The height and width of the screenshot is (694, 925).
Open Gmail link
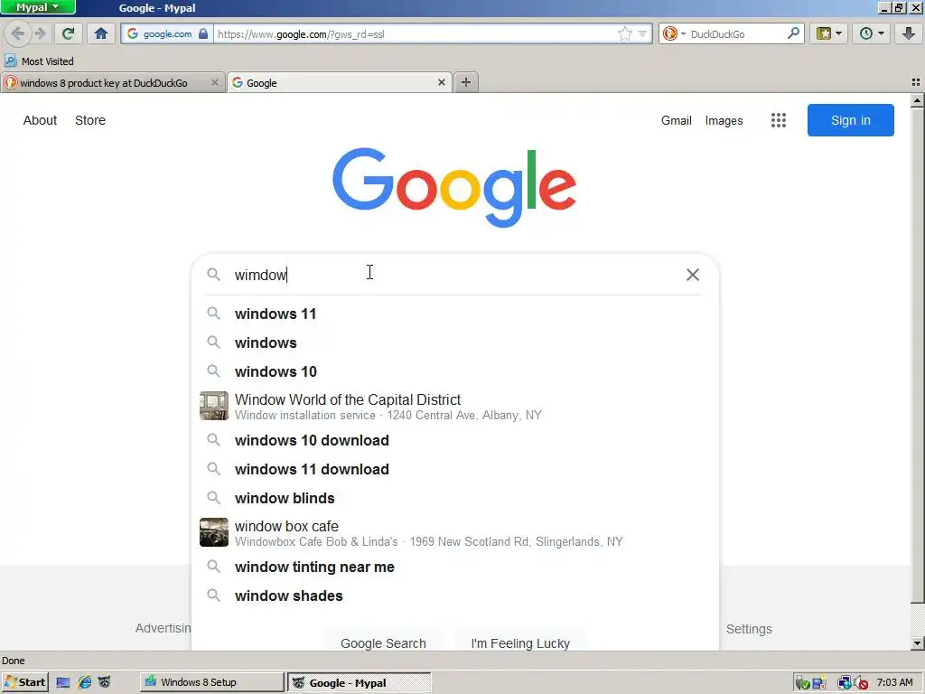pyautogui.click(x=676, y=120)
